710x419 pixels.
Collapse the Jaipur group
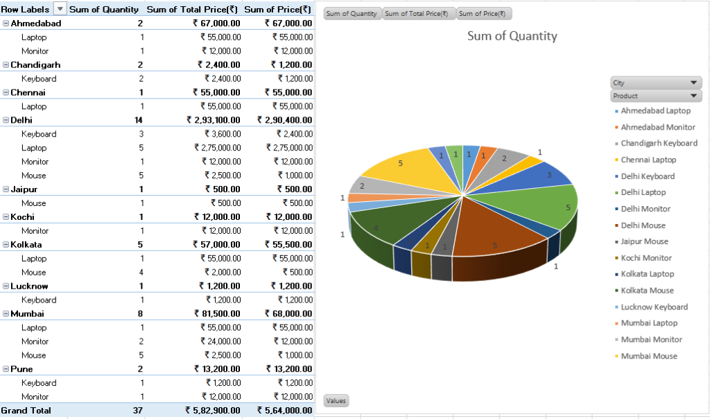[6, 189]
